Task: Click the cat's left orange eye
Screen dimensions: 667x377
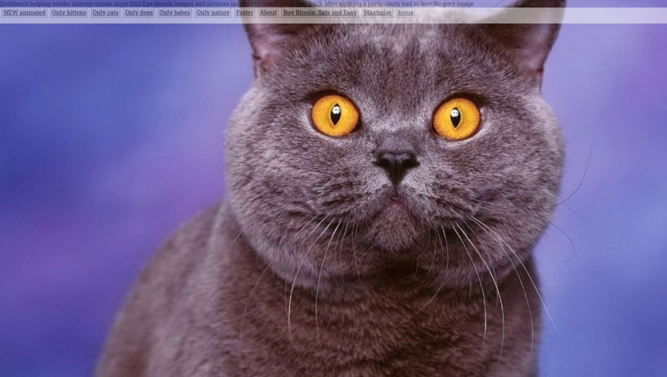Action: [x=335, y=115]
